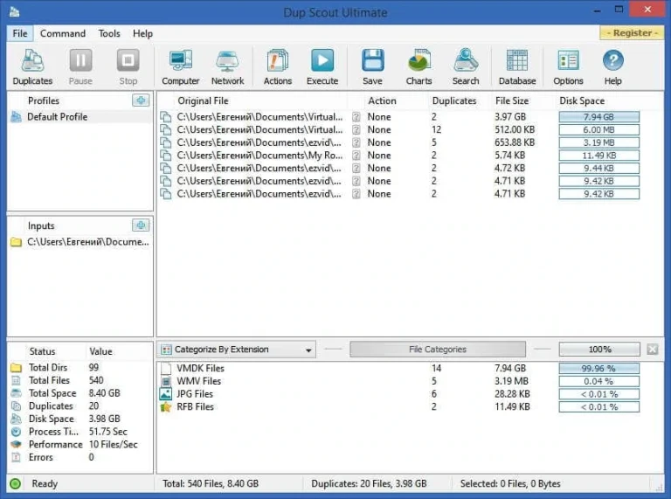Select the Default Profile entry
The width and height of the screenshot is (671, 499).
[80, 117]
